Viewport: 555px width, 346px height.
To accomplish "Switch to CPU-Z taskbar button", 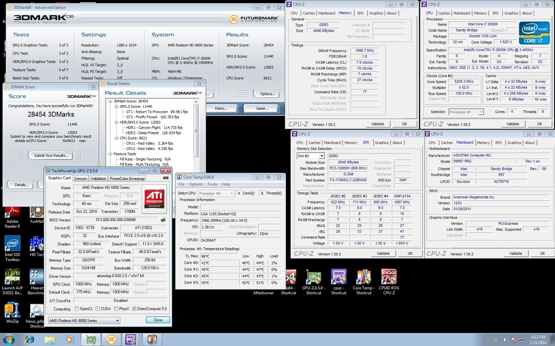I will pyautogui.click(x=131, y=340).
